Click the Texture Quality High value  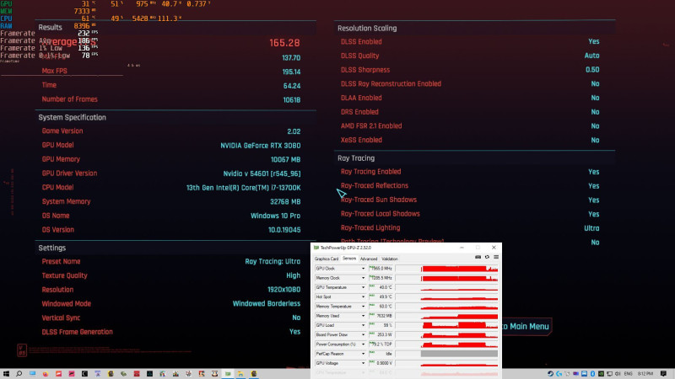tap(293, 276)
